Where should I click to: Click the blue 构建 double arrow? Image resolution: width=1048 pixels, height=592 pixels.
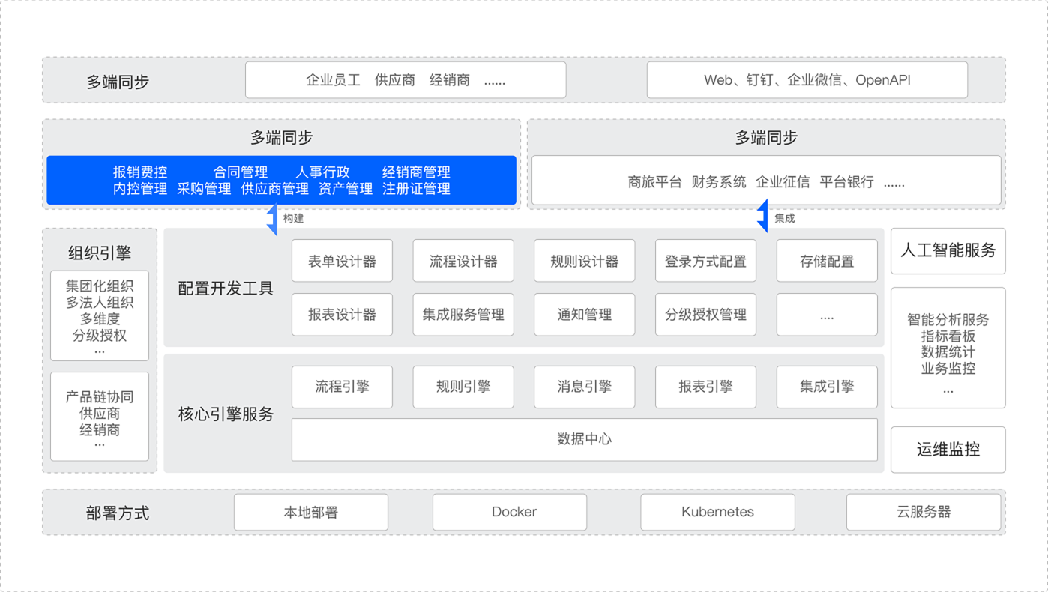273,219
